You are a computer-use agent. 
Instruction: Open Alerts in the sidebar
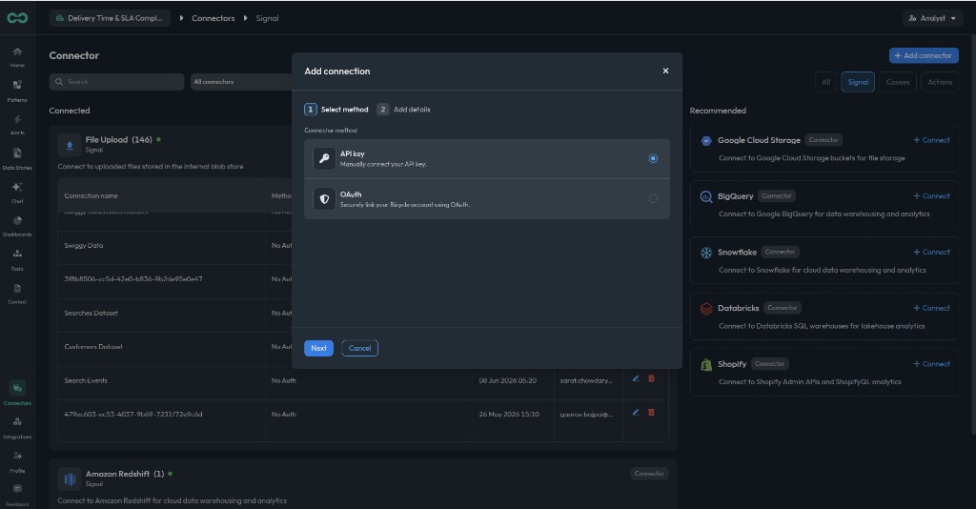click(x=17, y=124)
